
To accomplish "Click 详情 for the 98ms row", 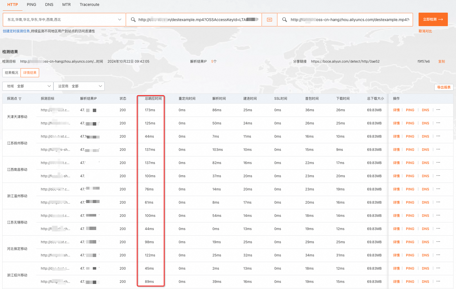I will click(396, 242).
